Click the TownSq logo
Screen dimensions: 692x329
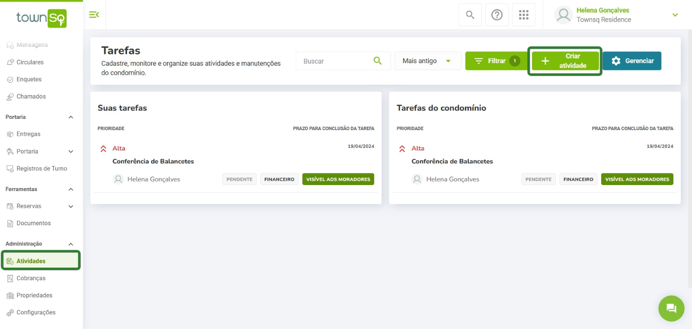point(42,18)
